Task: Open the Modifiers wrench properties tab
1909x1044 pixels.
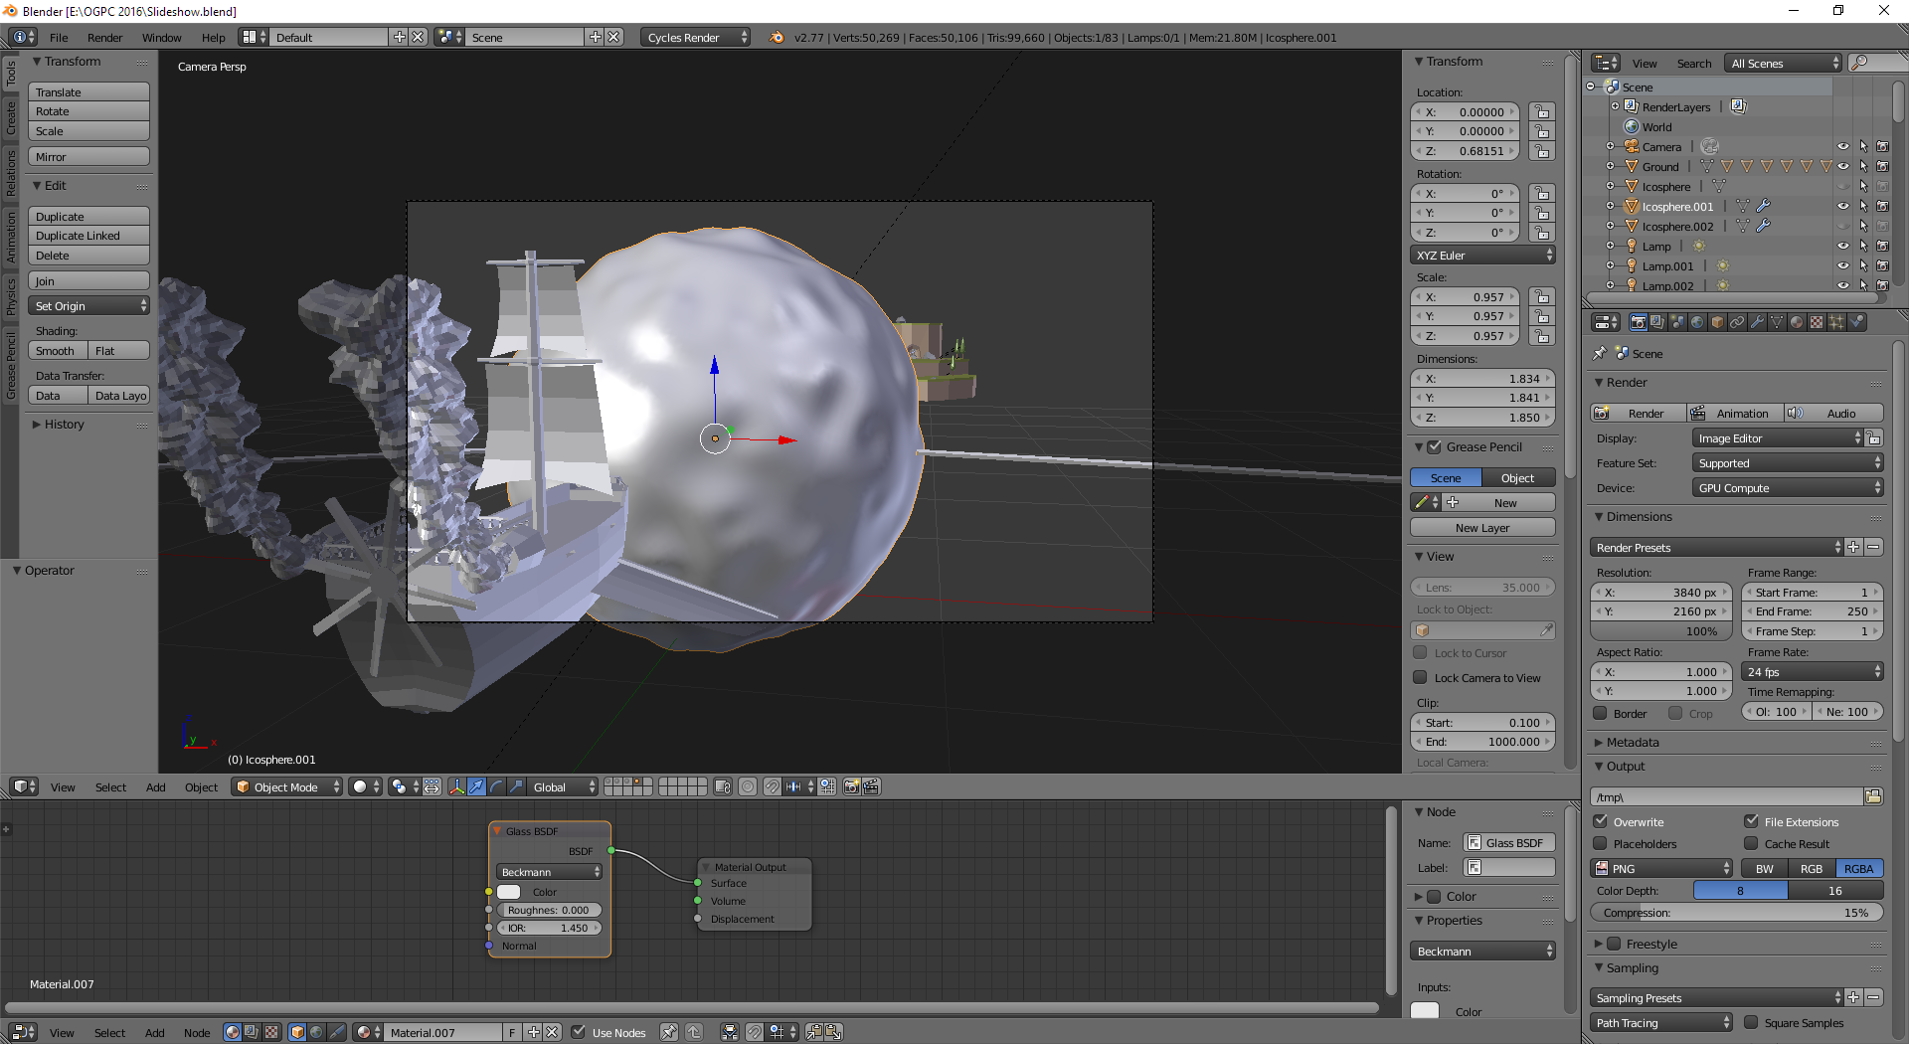Action: 1757,322
